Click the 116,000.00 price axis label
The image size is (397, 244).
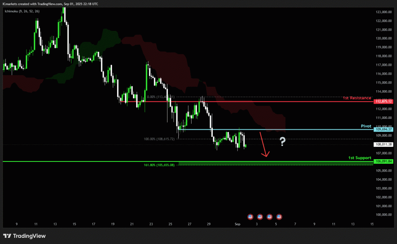click(383, 74)
